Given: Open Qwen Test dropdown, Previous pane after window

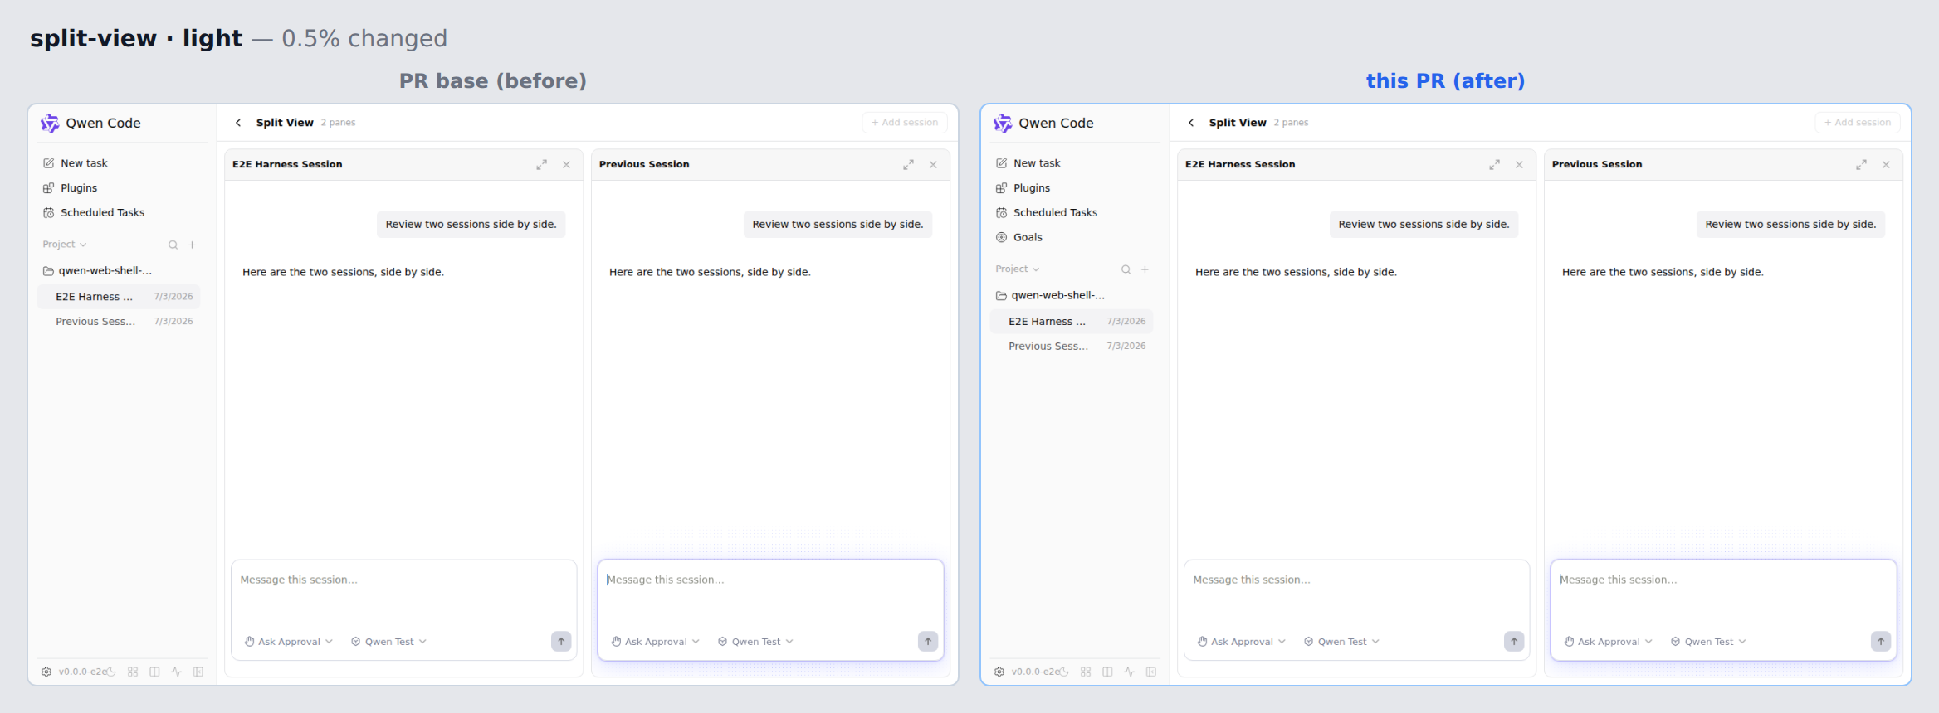Looking at the screenshot, I should 1708,642.
